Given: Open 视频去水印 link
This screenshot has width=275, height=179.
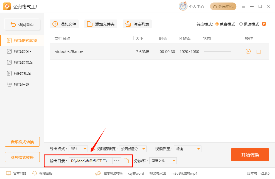Looking at the screenshot, I should click(x=158, y=174).
